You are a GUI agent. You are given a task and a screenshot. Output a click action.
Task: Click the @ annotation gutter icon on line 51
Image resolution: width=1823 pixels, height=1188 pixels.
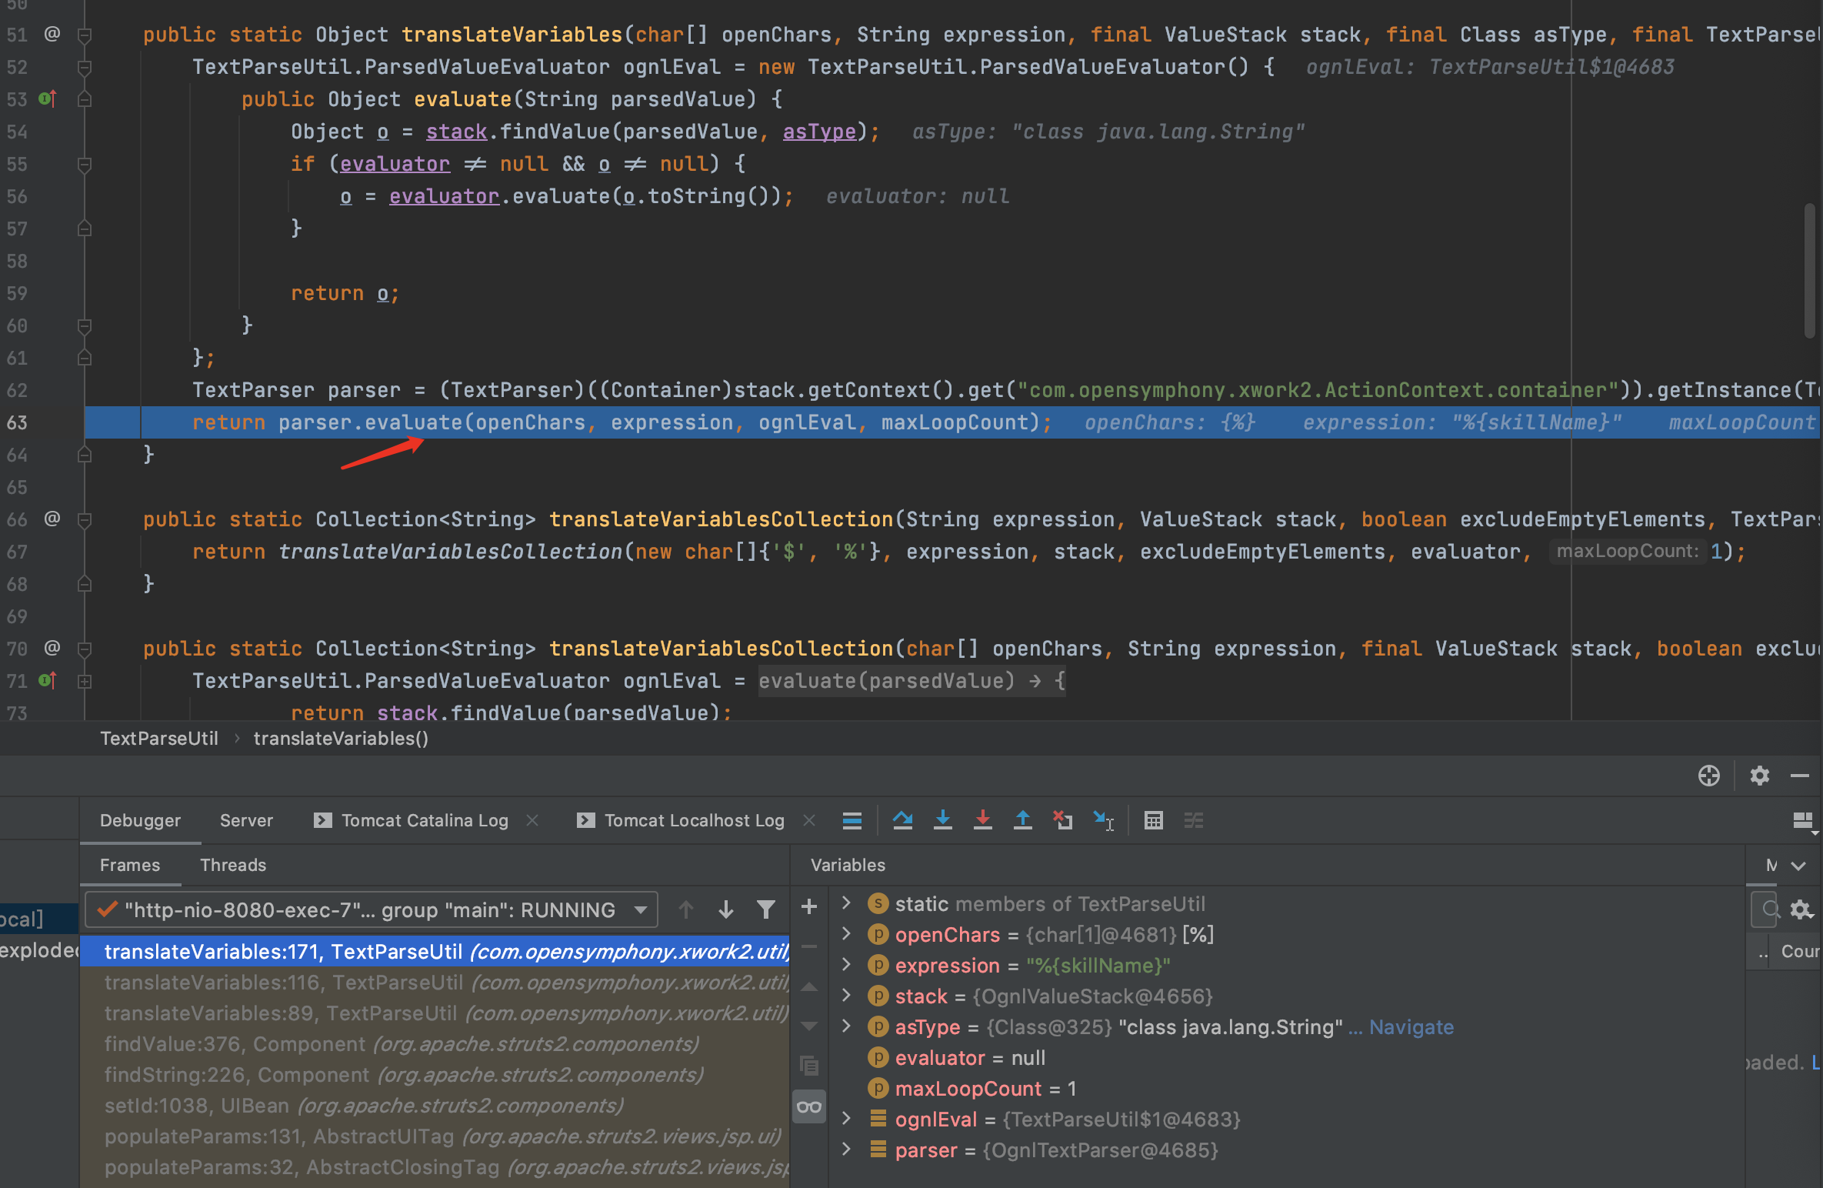point(52,34)
